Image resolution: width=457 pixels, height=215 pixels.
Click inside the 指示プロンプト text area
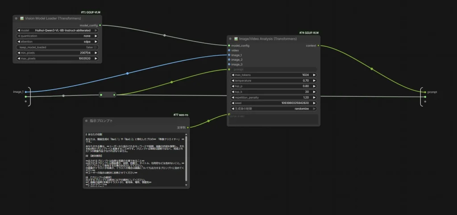point(134,158)
